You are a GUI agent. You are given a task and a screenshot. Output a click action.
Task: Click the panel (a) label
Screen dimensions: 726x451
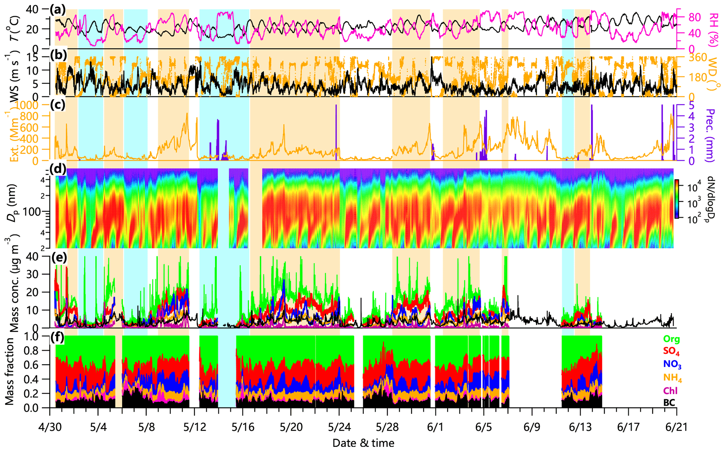click(x=58, y=9)
